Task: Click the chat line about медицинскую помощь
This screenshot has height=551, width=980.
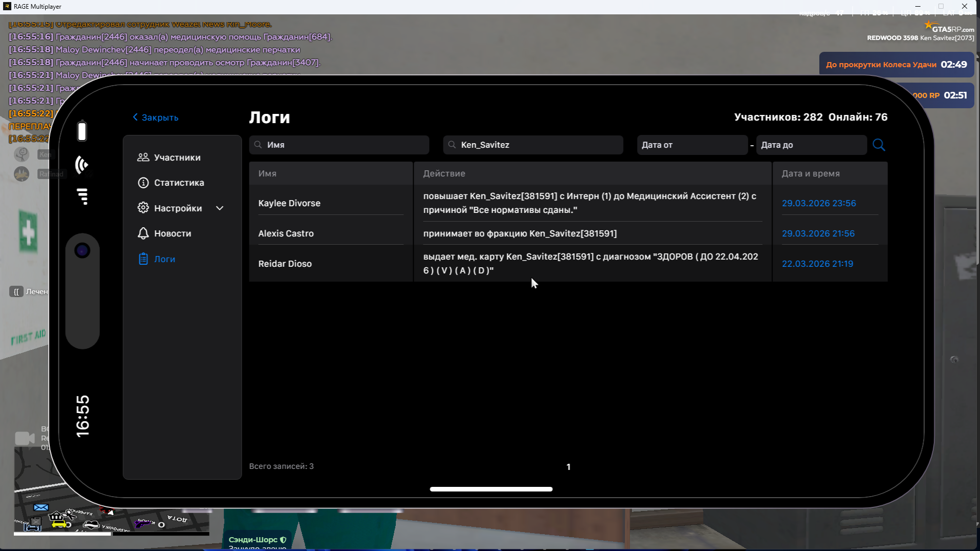Action: click(x=170, y=37)
